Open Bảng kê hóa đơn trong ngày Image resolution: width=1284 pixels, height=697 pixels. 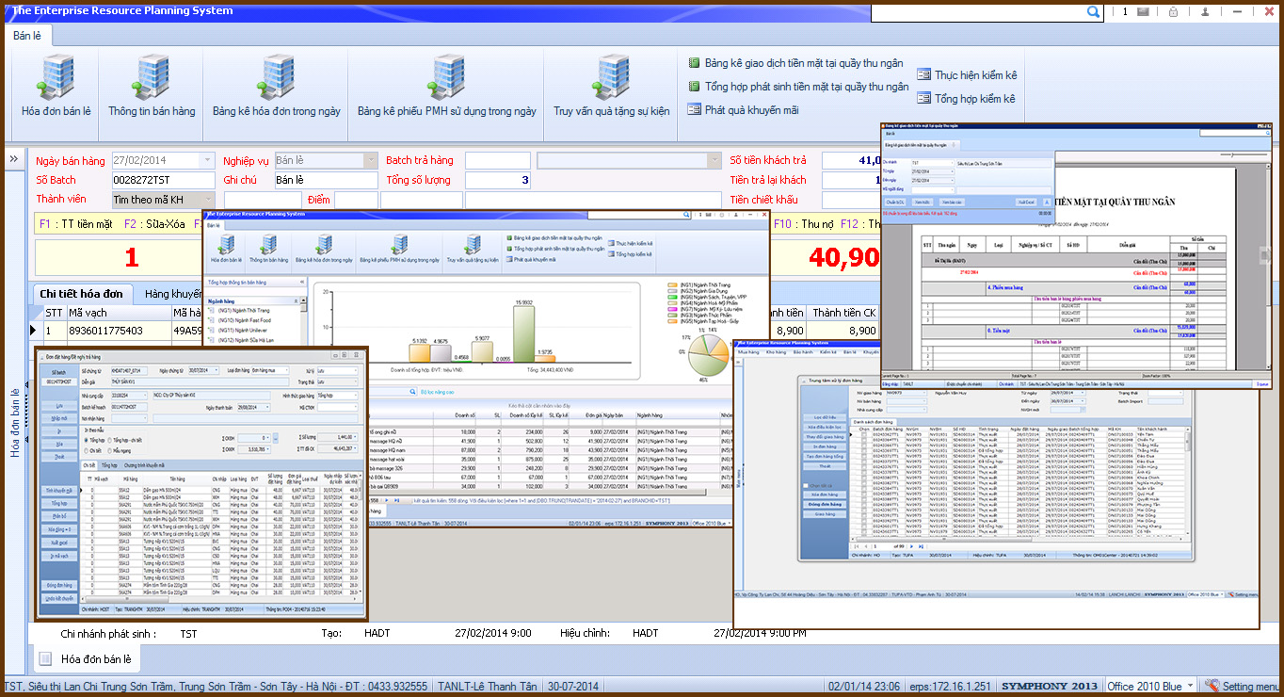tap(277, 86)
